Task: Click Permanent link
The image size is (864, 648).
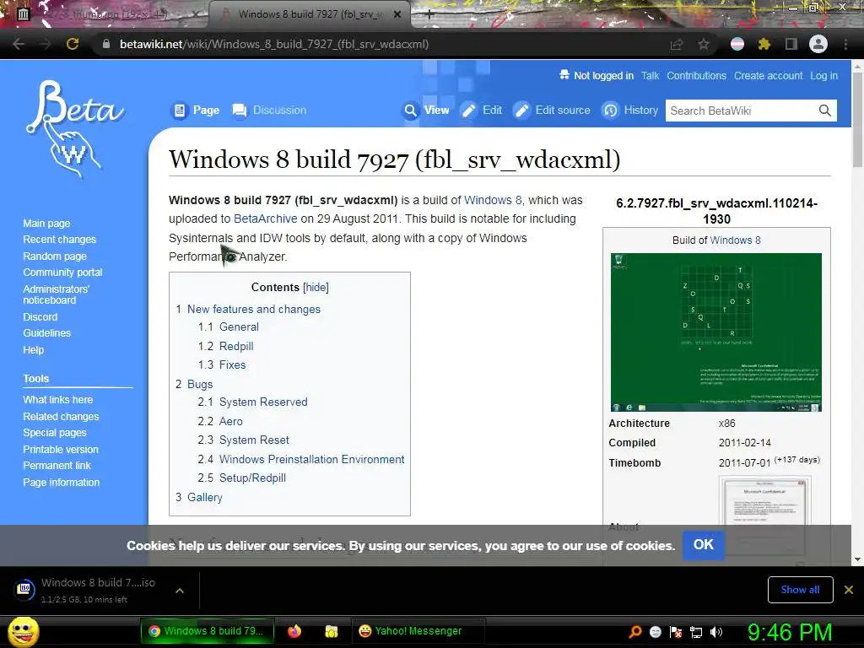Action: pos(57,466)
